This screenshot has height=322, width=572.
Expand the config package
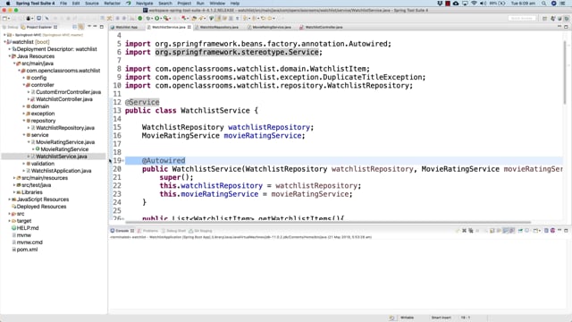(24, 78)
